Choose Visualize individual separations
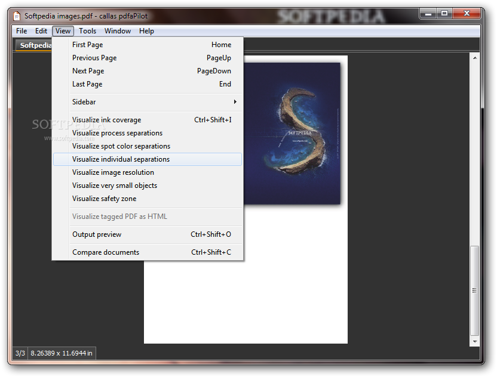 [148, 159]
